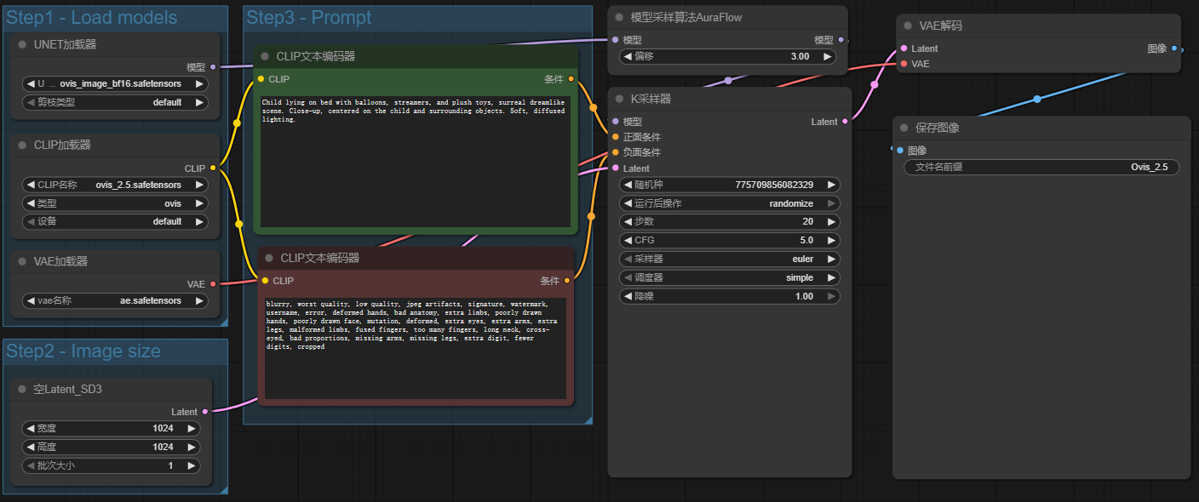This screenshot has height=502, width=1199.
Task: Open the 调度器 dropdown showing simple
Action: tap(730, 277)
